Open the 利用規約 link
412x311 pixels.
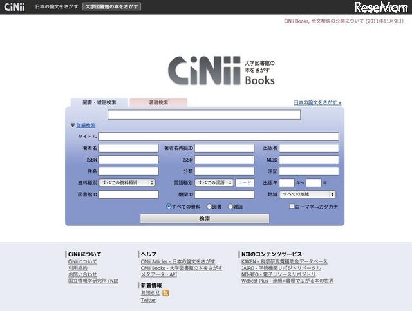[78, 268]
